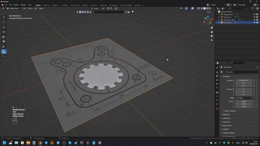Switch to solid viewport shading
Viewport: 260px width, 146px height.
tap(204, 8)
